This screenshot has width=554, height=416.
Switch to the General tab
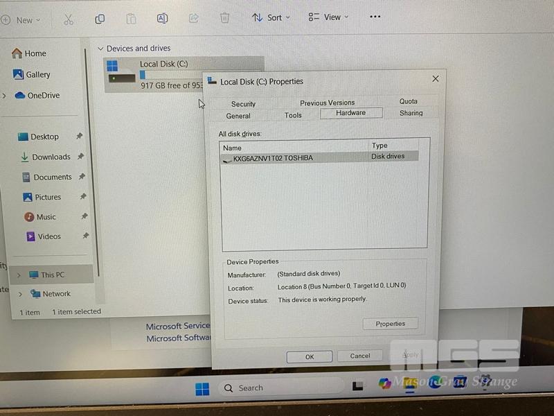238,116
